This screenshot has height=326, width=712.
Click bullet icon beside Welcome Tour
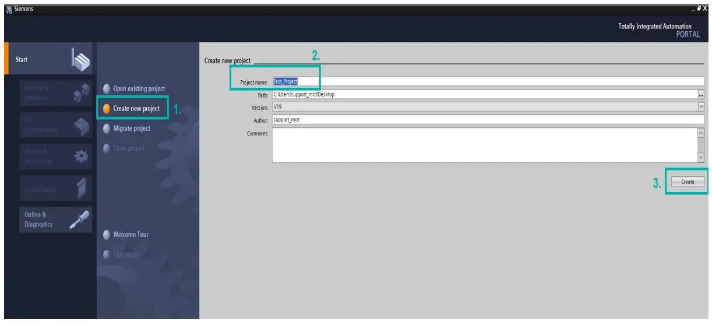pos(107,235)
